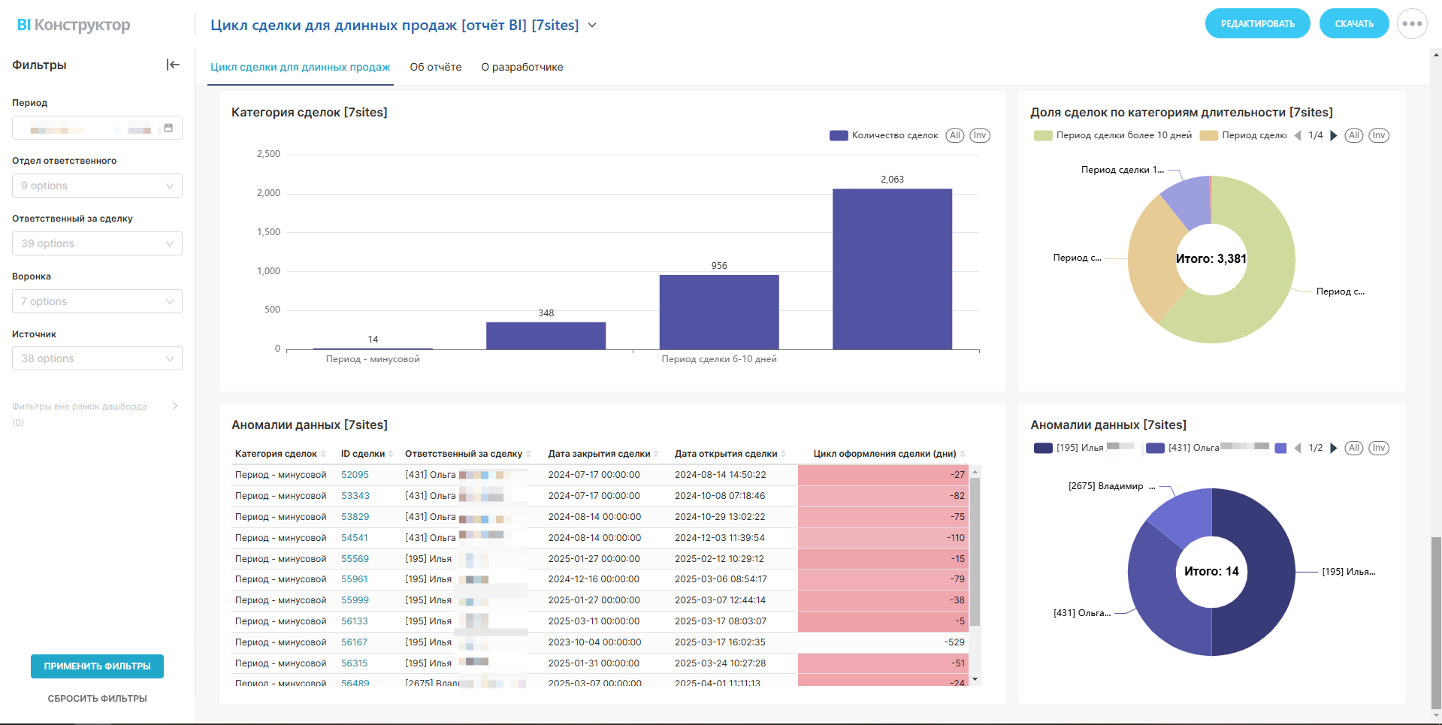Image resolution: width=1442 pixels, height=725 pixels.
Task: Toggle All legend in Категория сделок bar chart
Action: click(954, 136)
